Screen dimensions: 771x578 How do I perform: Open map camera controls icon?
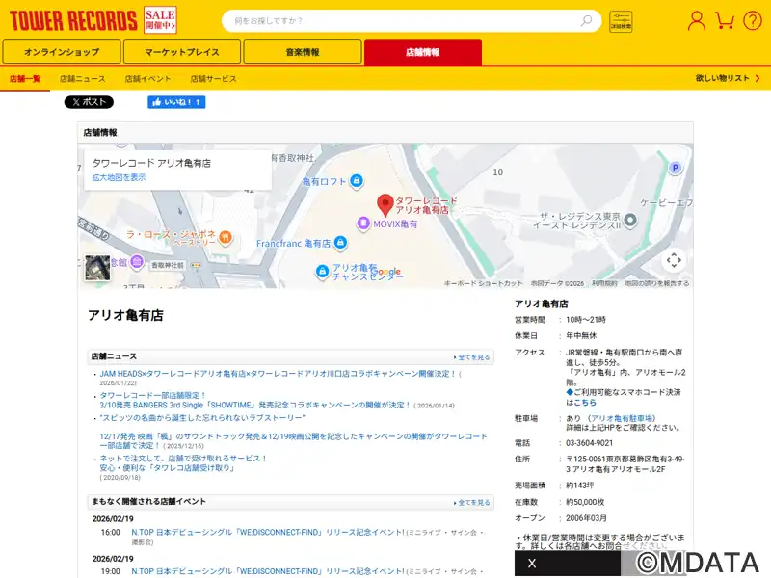674,259
